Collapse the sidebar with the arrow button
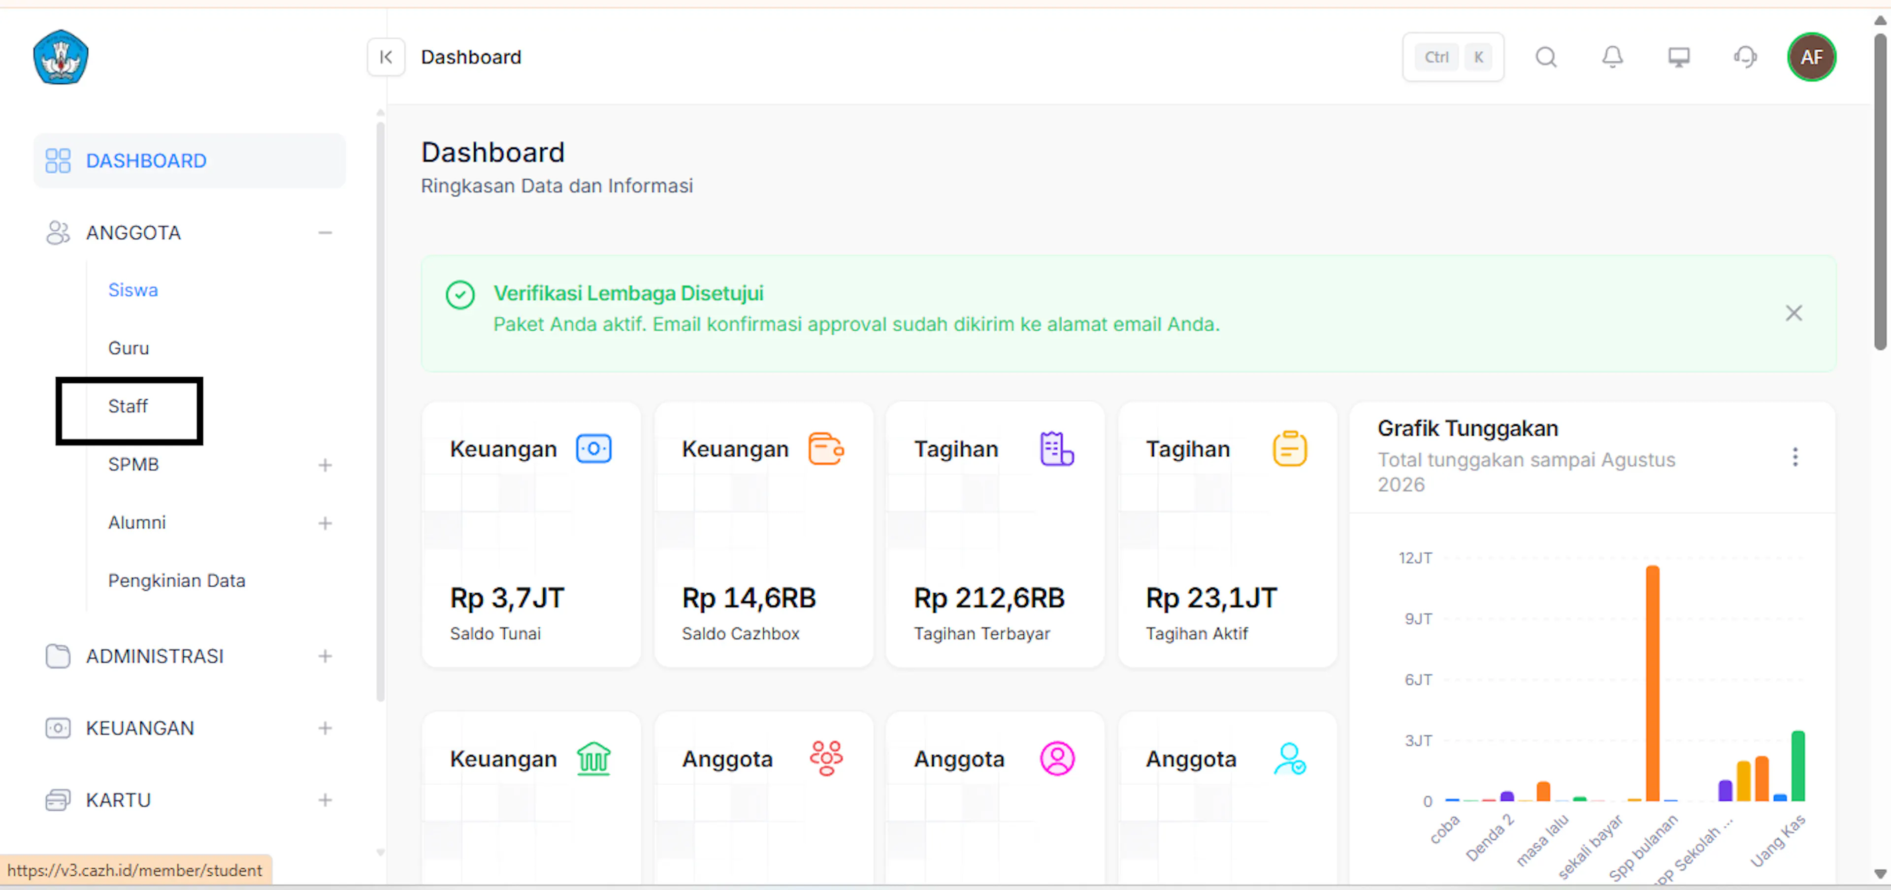 coord(386,57)
